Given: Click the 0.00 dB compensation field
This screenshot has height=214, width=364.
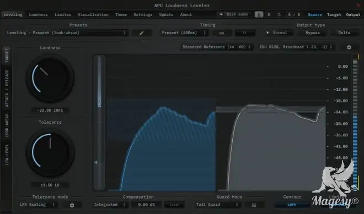Looking at the screenshot, I should (x=146, y=205).
